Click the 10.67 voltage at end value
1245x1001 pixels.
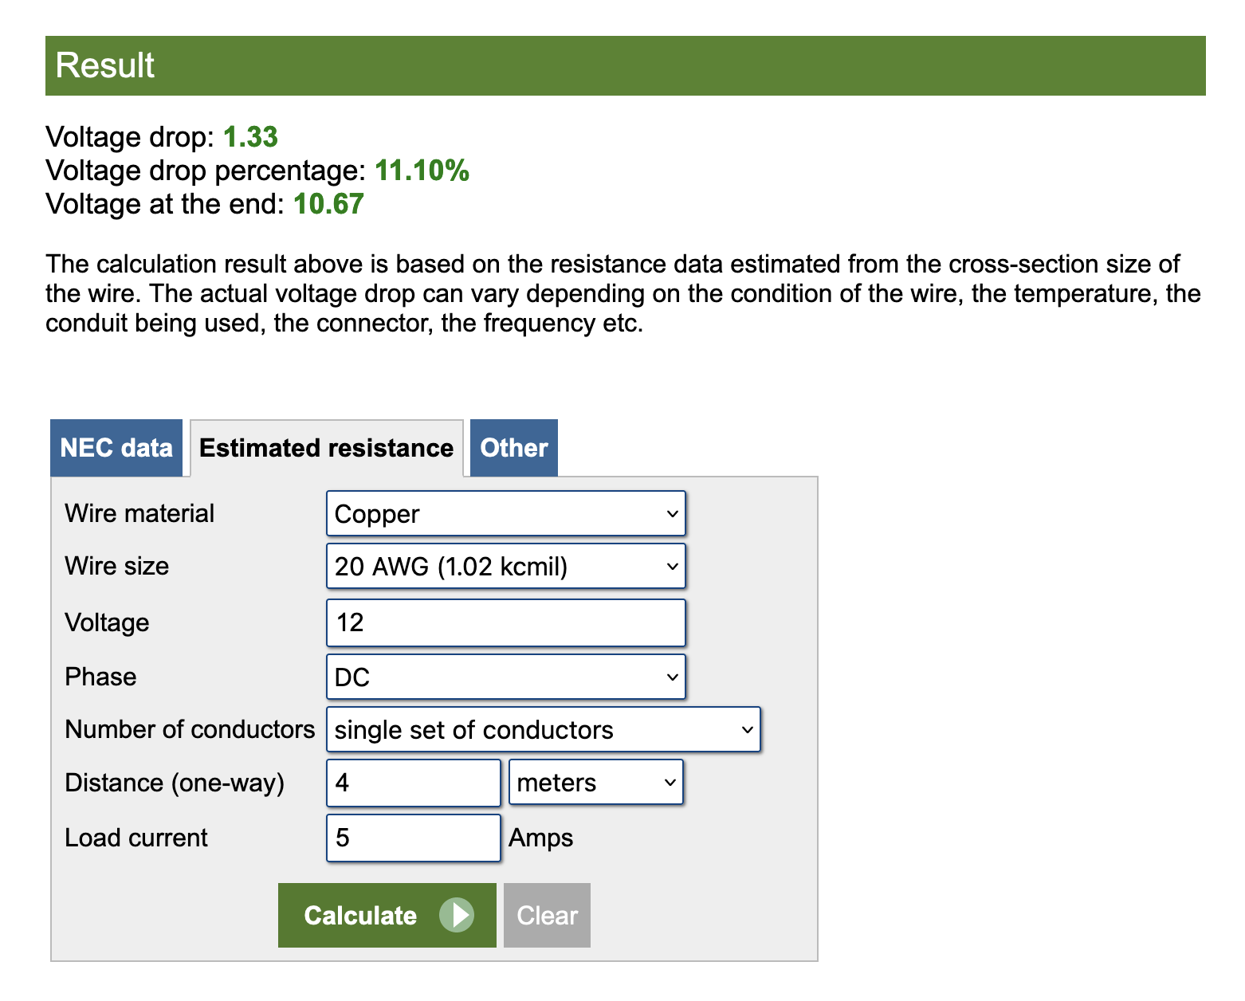pyautogui.click(x=328, y=204)
